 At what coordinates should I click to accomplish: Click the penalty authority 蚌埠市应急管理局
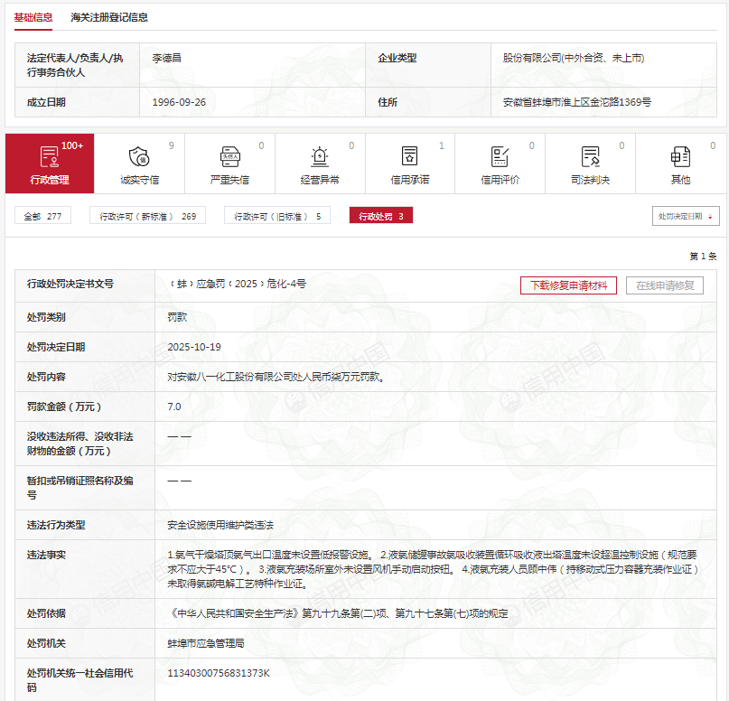(205, 644)
